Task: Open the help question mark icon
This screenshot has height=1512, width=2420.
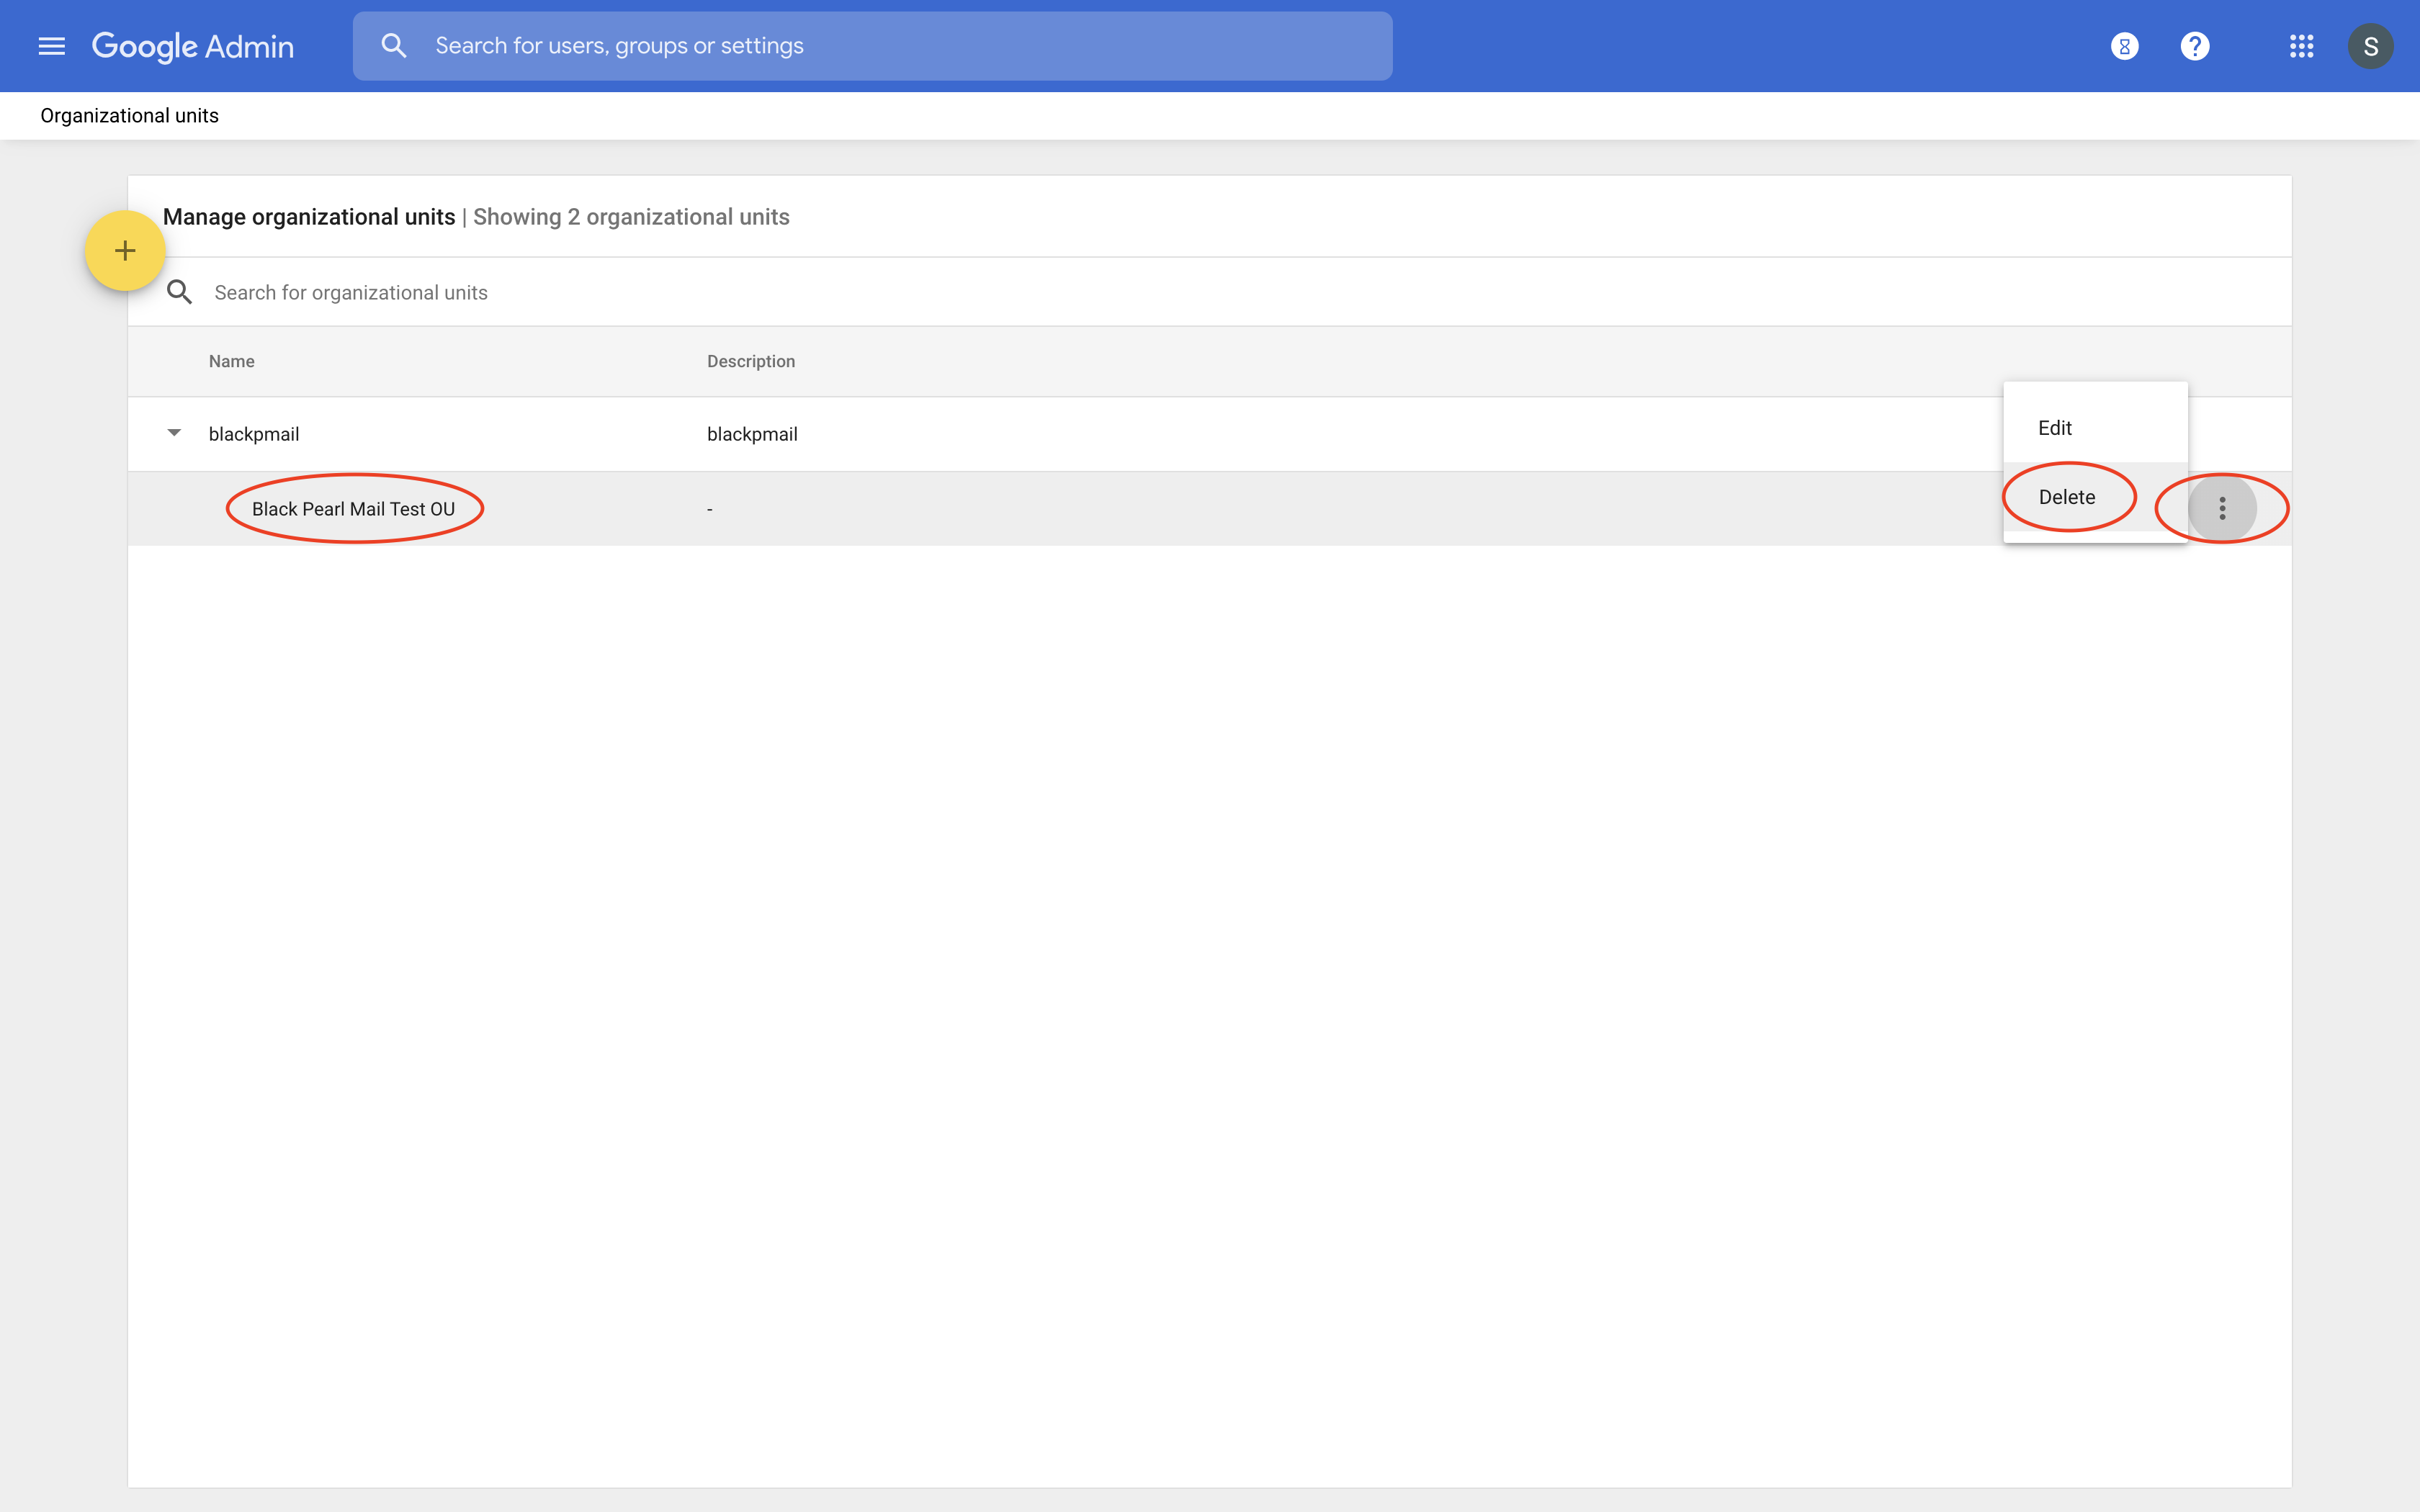Action: pyautogui.click(x=2194, y=46)
